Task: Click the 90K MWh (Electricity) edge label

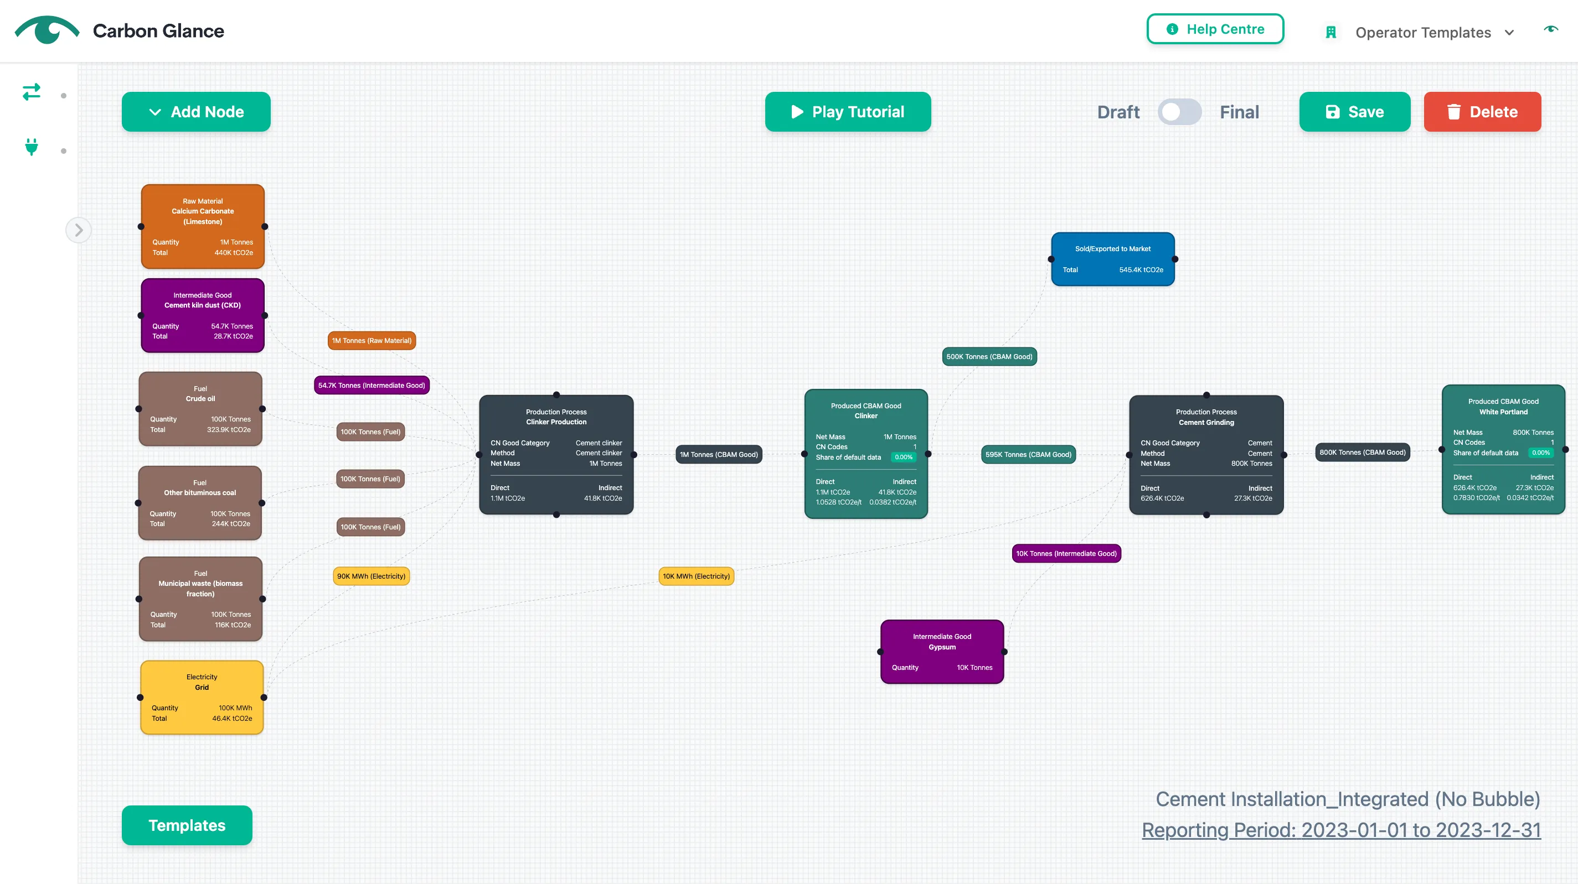Action: [371, 576]
